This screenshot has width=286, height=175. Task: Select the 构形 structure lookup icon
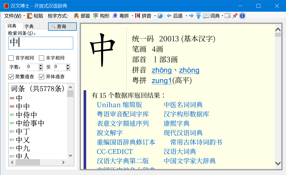tap(96, 16)
